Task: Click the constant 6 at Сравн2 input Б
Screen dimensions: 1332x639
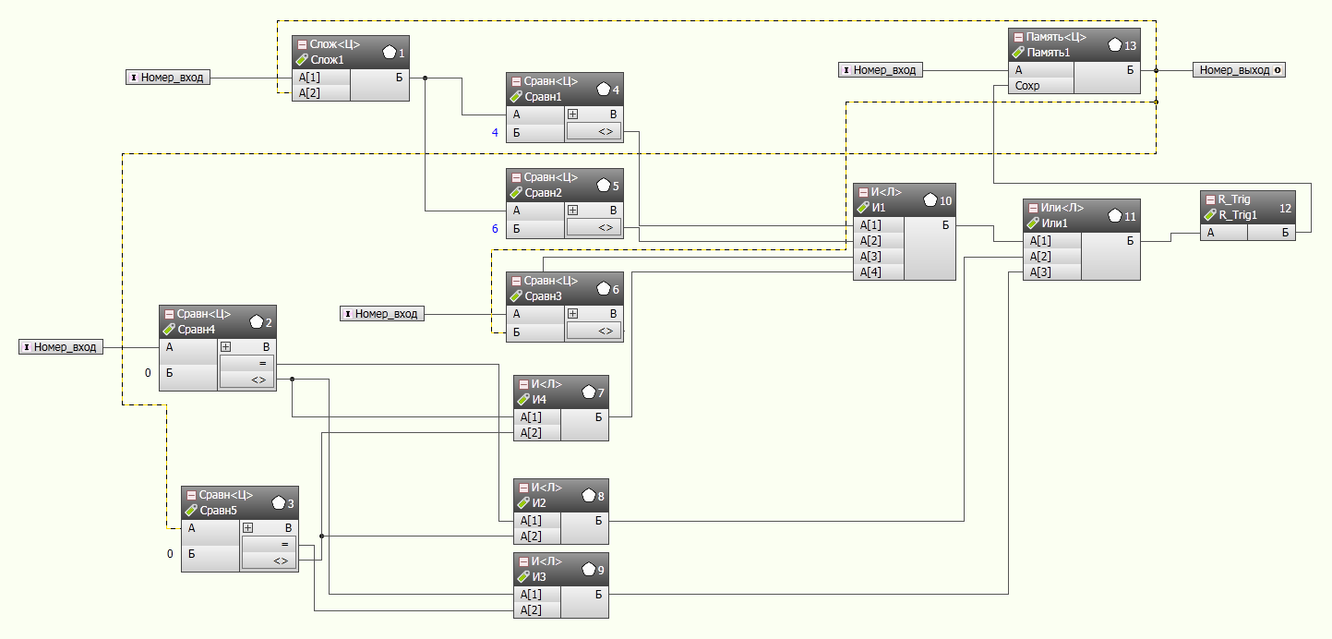Action: point(495,229)
